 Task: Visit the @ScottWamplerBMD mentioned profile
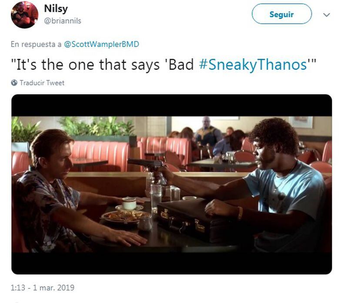click(101, 44)
